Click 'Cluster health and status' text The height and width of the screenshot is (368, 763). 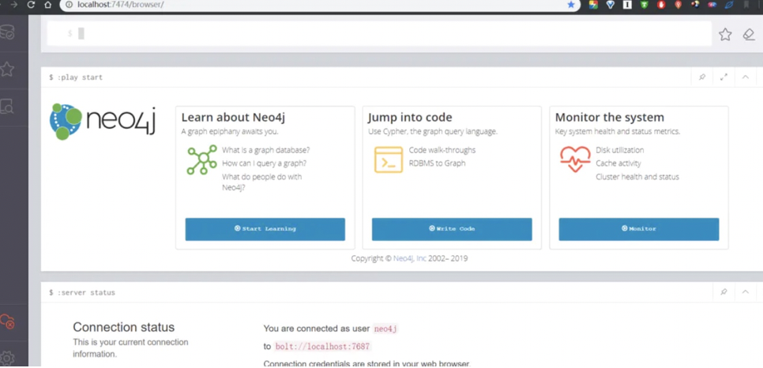[x=637, y=177]
